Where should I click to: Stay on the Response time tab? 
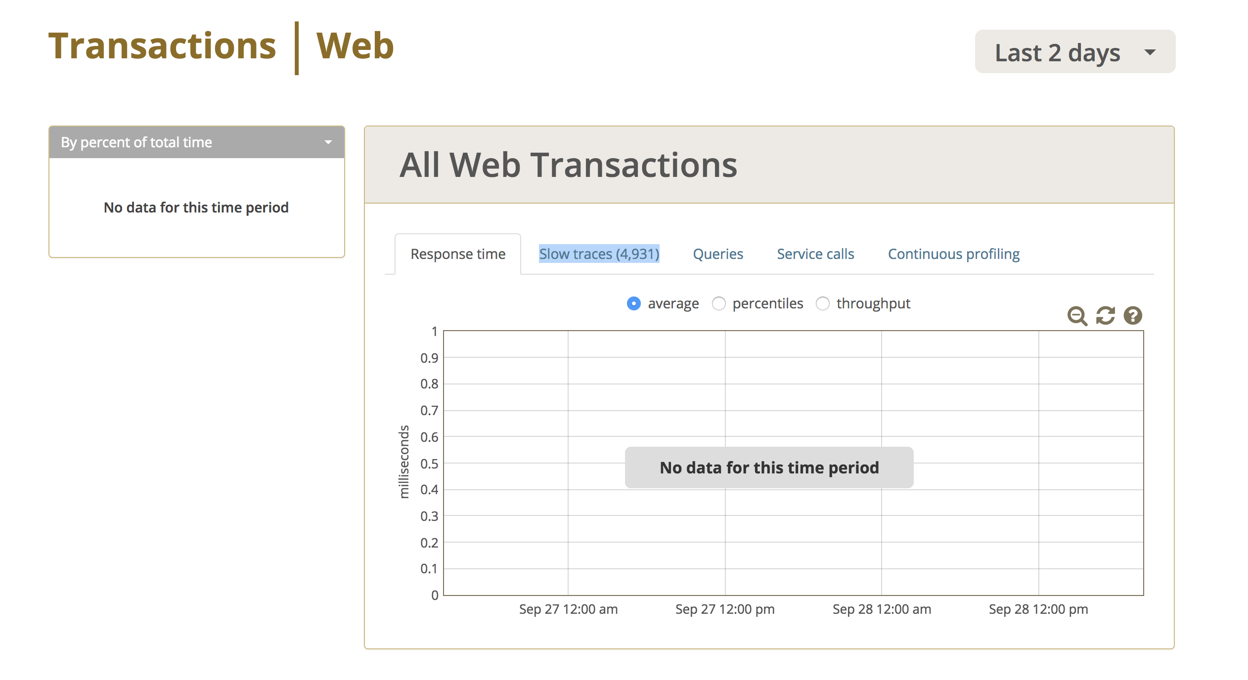point(458,254)
